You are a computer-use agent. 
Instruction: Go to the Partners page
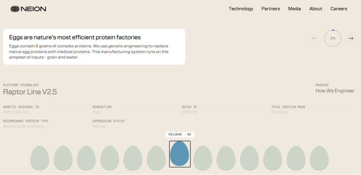(271, 9)
